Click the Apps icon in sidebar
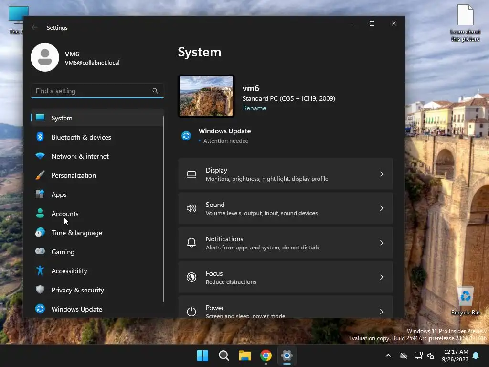This screenshot has height=367, width=489. 40,194
